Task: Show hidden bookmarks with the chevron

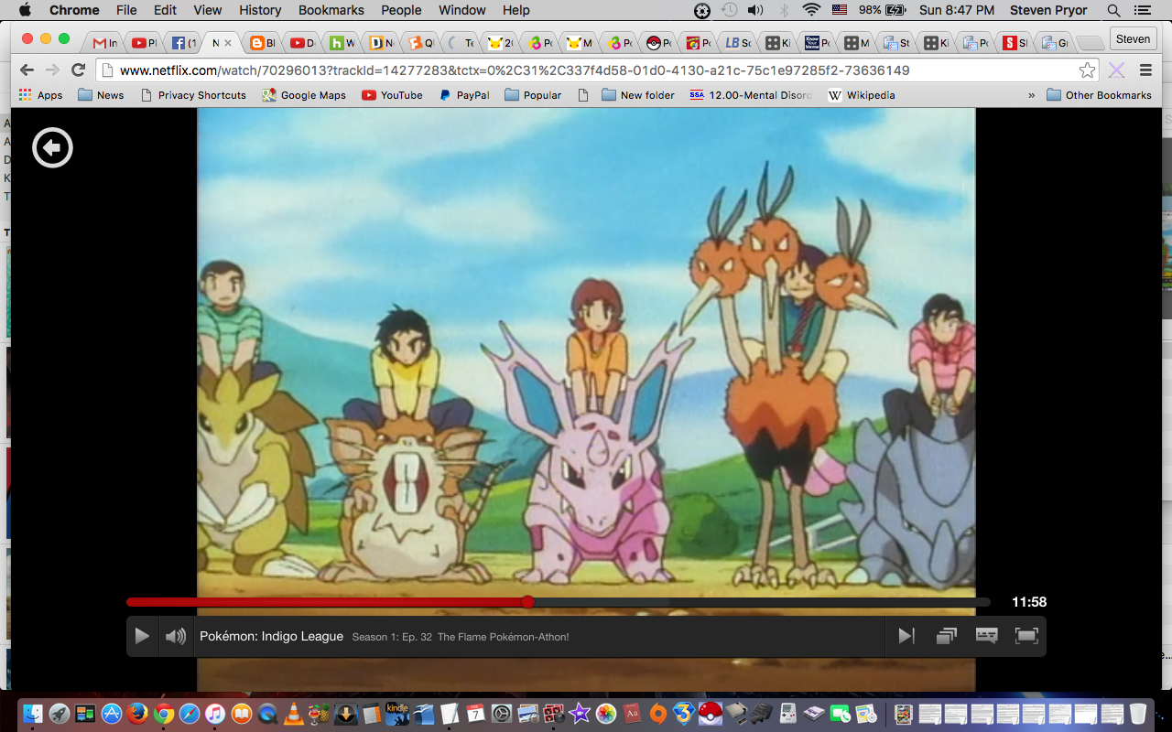Action: point(1032,95)
